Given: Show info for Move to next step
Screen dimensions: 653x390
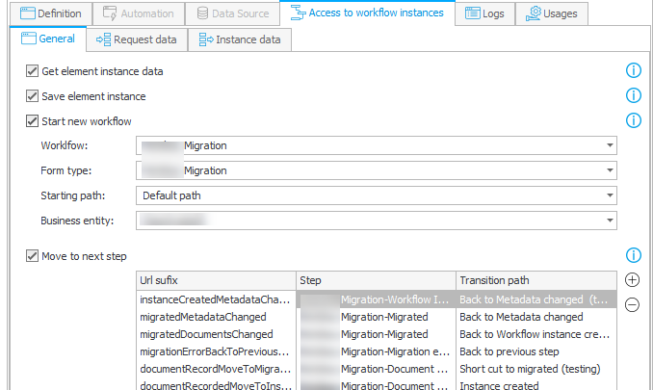Looking at the screenshot, I should pos(634,255).
